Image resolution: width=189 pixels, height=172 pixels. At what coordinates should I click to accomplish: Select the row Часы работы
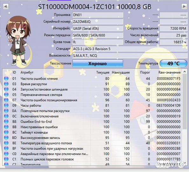point(92,105)
